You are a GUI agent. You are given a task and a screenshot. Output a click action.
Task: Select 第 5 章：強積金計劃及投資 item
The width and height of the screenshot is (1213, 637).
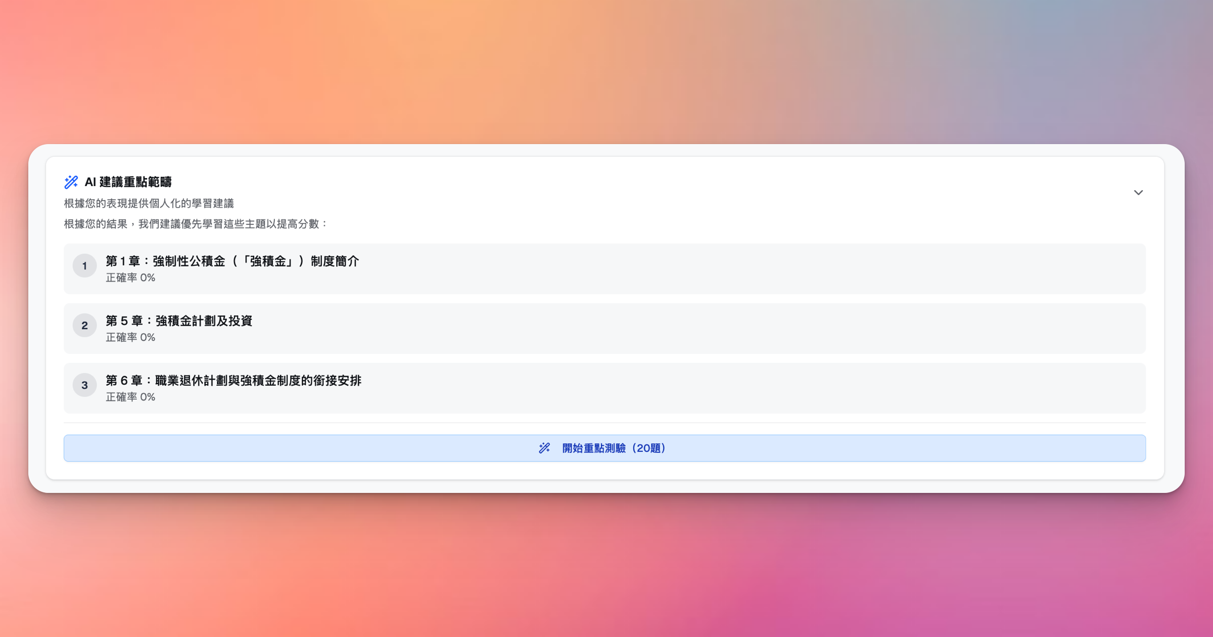coord(604,328)
